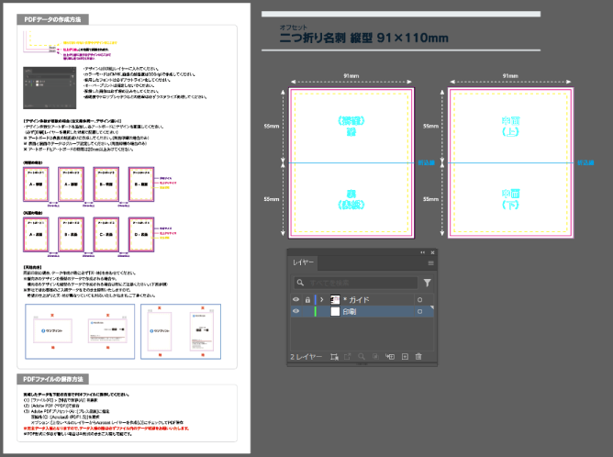Toggle visibility of the 印刷 layer
This screenshot has width=613, height=457.
[295, 312]
